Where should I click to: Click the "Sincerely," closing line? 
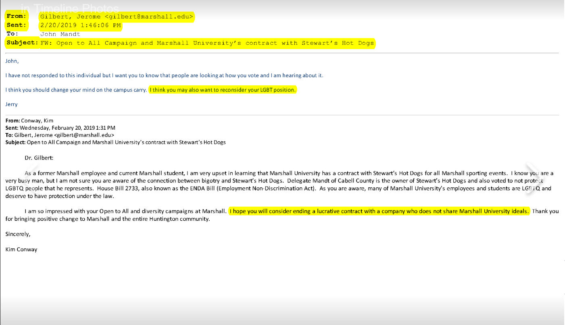pos(18,234)
